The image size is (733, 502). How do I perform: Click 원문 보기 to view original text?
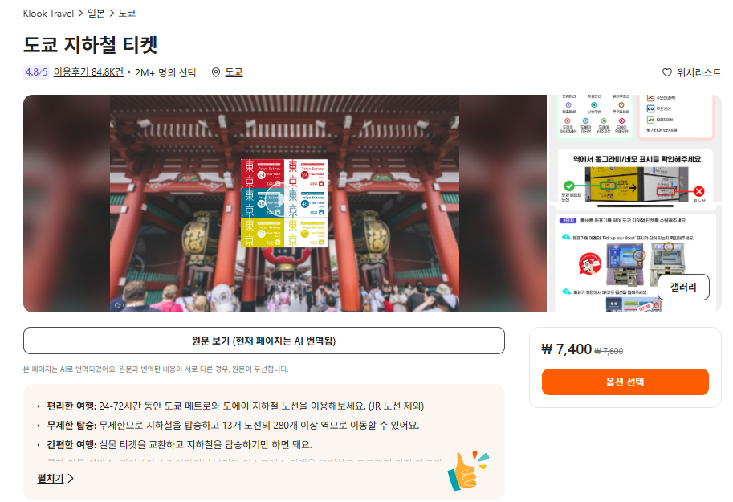(263, 341)
